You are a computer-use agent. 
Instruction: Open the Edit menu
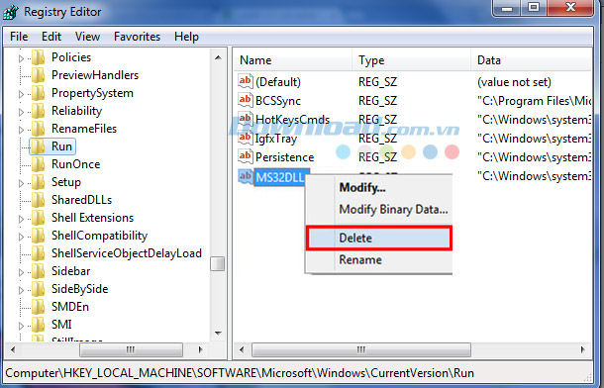(x=51, y=37)
